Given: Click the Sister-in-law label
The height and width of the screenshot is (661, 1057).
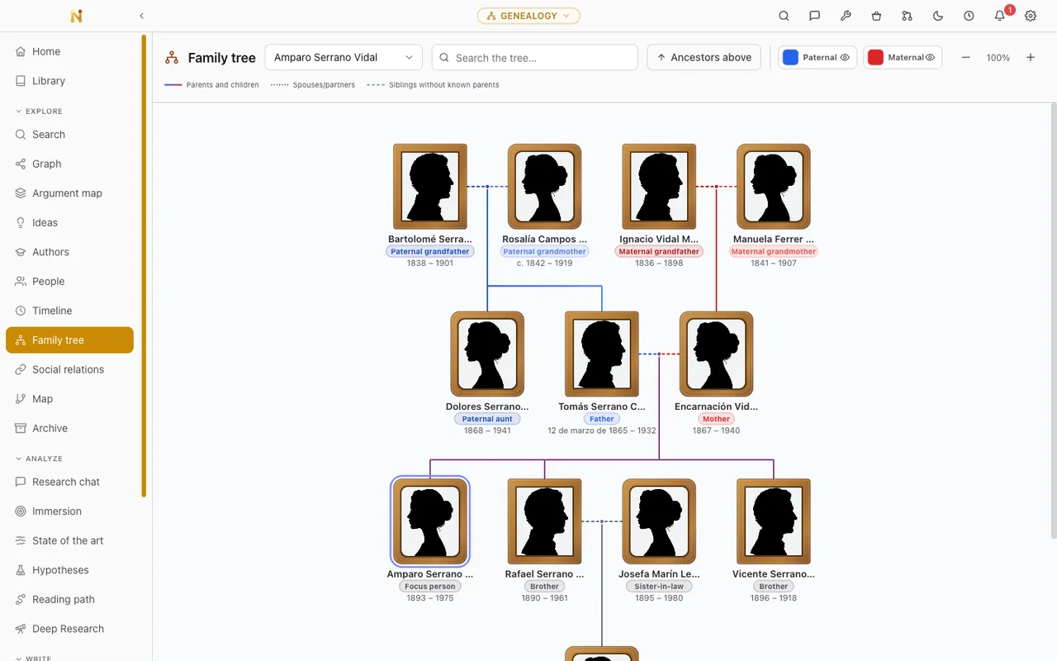Looking at the screenshot, I should pyautogui.click(x=659, y=587).
